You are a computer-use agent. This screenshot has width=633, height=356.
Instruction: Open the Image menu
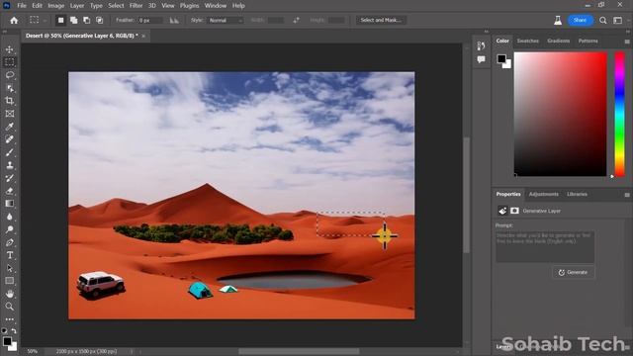pos(56,6)
